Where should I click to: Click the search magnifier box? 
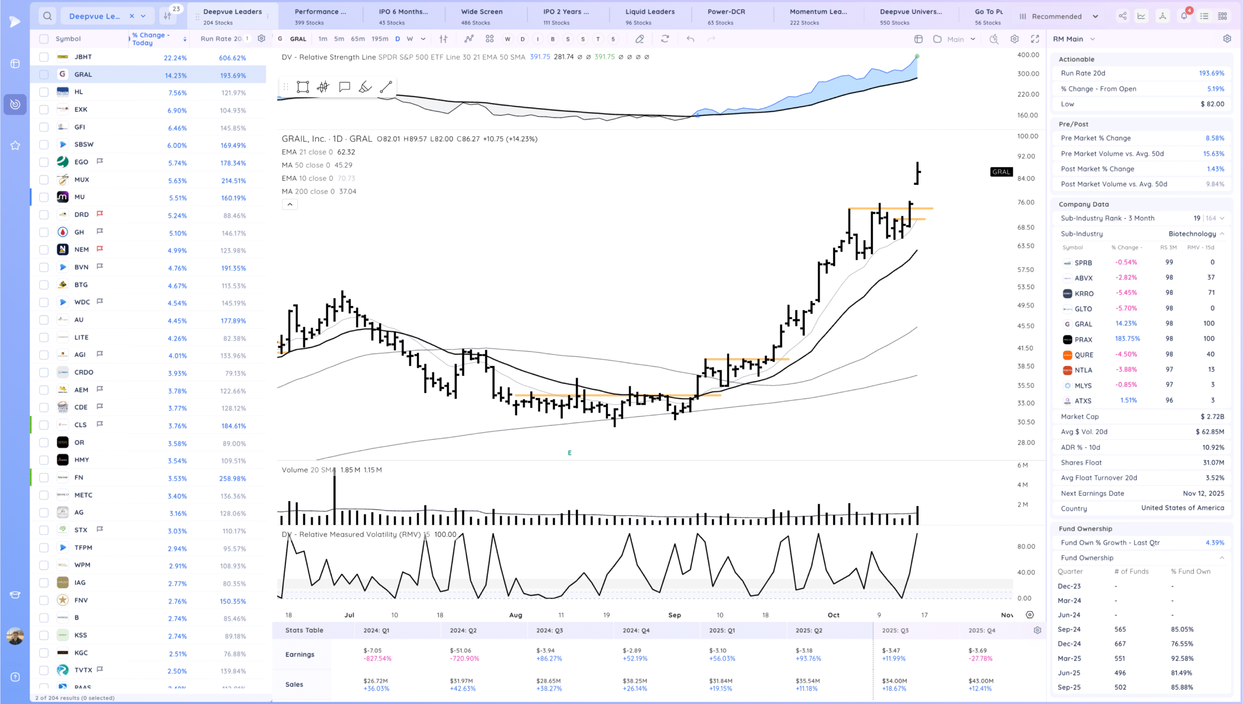click(x=47, y=16)
